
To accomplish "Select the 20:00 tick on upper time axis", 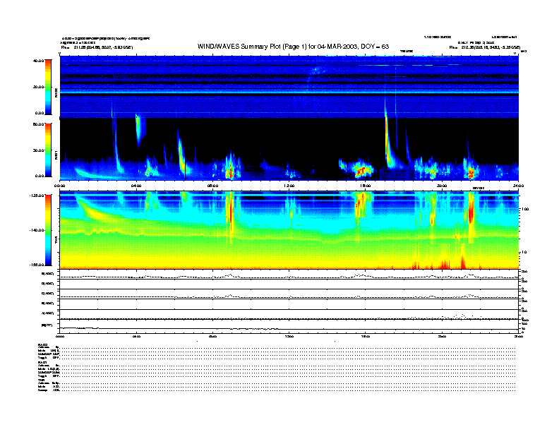I will tap(442, 185).
